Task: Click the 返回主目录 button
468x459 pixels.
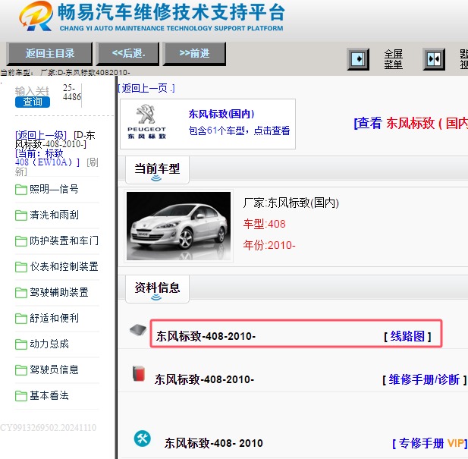Action: coord(49,53)
